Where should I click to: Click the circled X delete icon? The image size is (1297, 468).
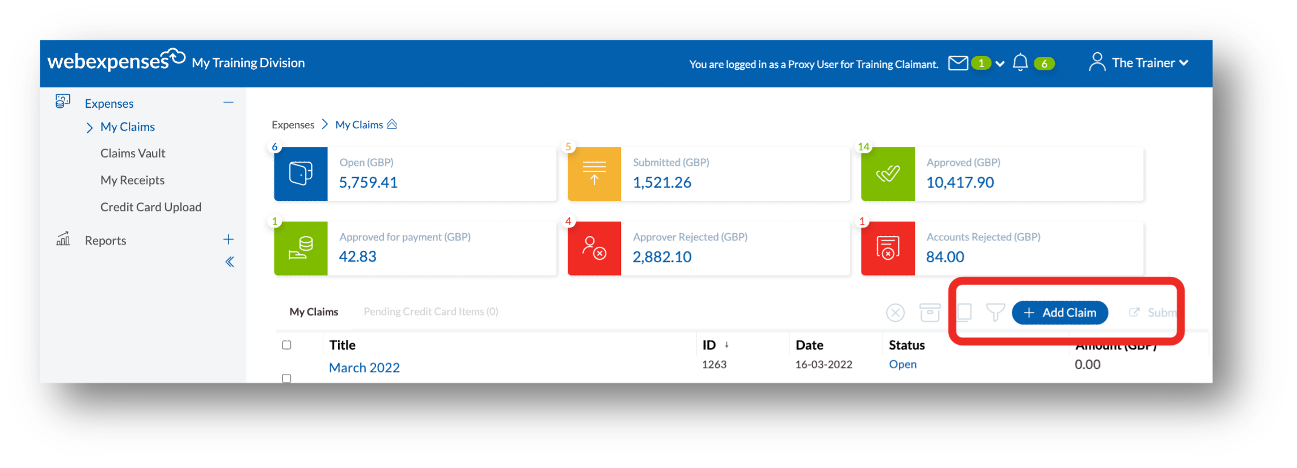click(x=895, y=312)
